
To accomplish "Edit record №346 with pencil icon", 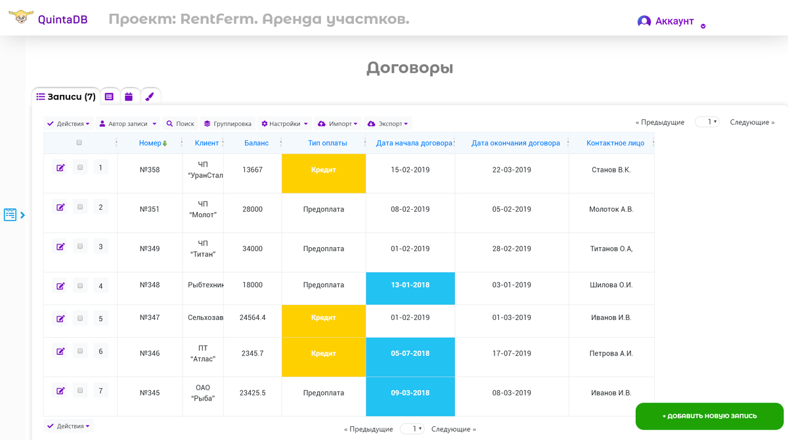I will click(x=60, y=351).
